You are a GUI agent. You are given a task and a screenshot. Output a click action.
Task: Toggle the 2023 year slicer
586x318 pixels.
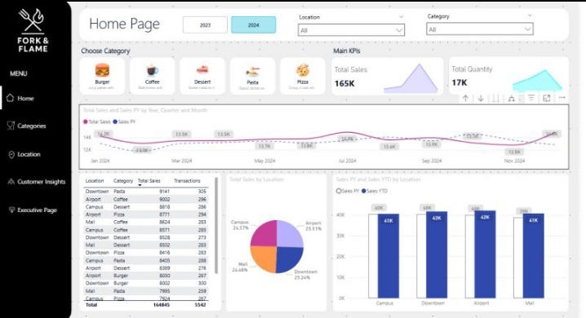point(205,25)
